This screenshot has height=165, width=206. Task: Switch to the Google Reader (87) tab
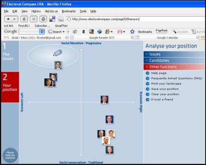pyautogui.click(x=102, y=38)
